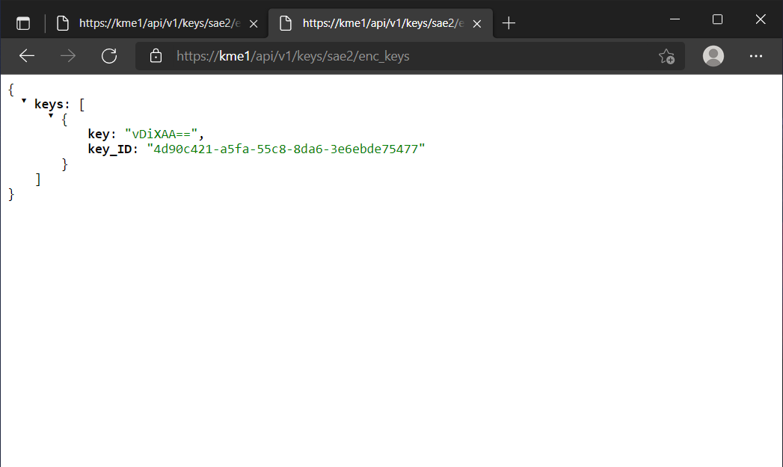Click the "key" property label
This screenshot has height=467, width=783.
[99, 134]
